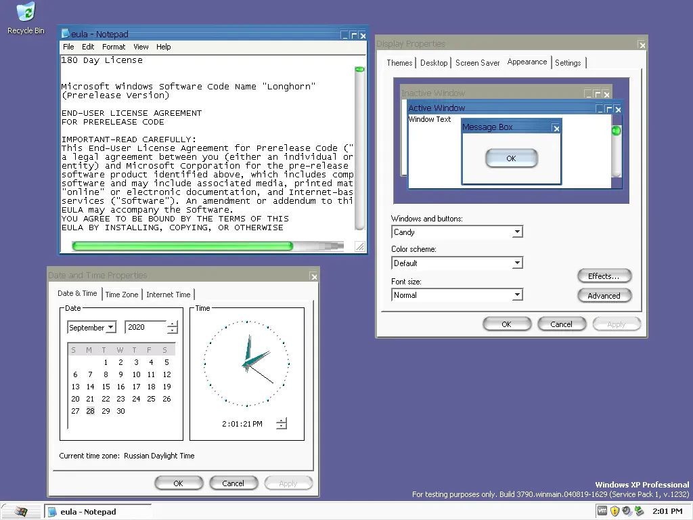Click the Safely Remove Hardware tray icon
This screenshot has height=520, width=693.
click(638, 511)
